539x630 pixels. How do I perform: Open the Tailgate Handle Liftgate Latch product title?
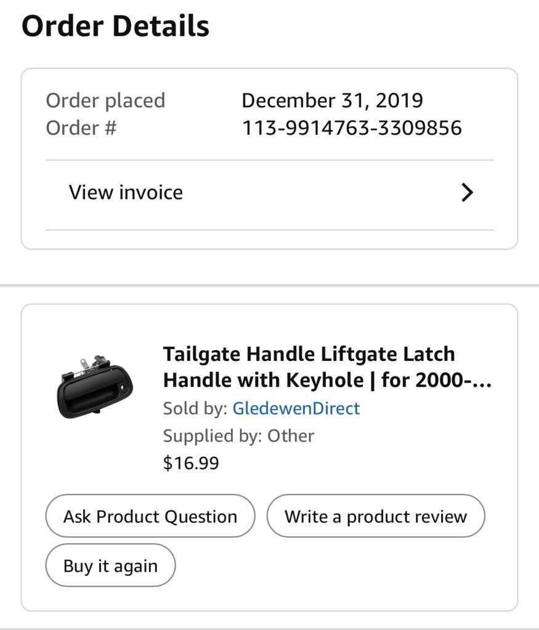327,367
